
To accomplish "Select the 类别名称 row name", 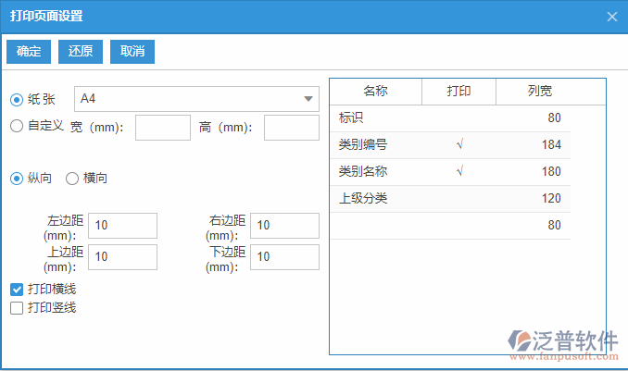I will (x=363, y=172).
